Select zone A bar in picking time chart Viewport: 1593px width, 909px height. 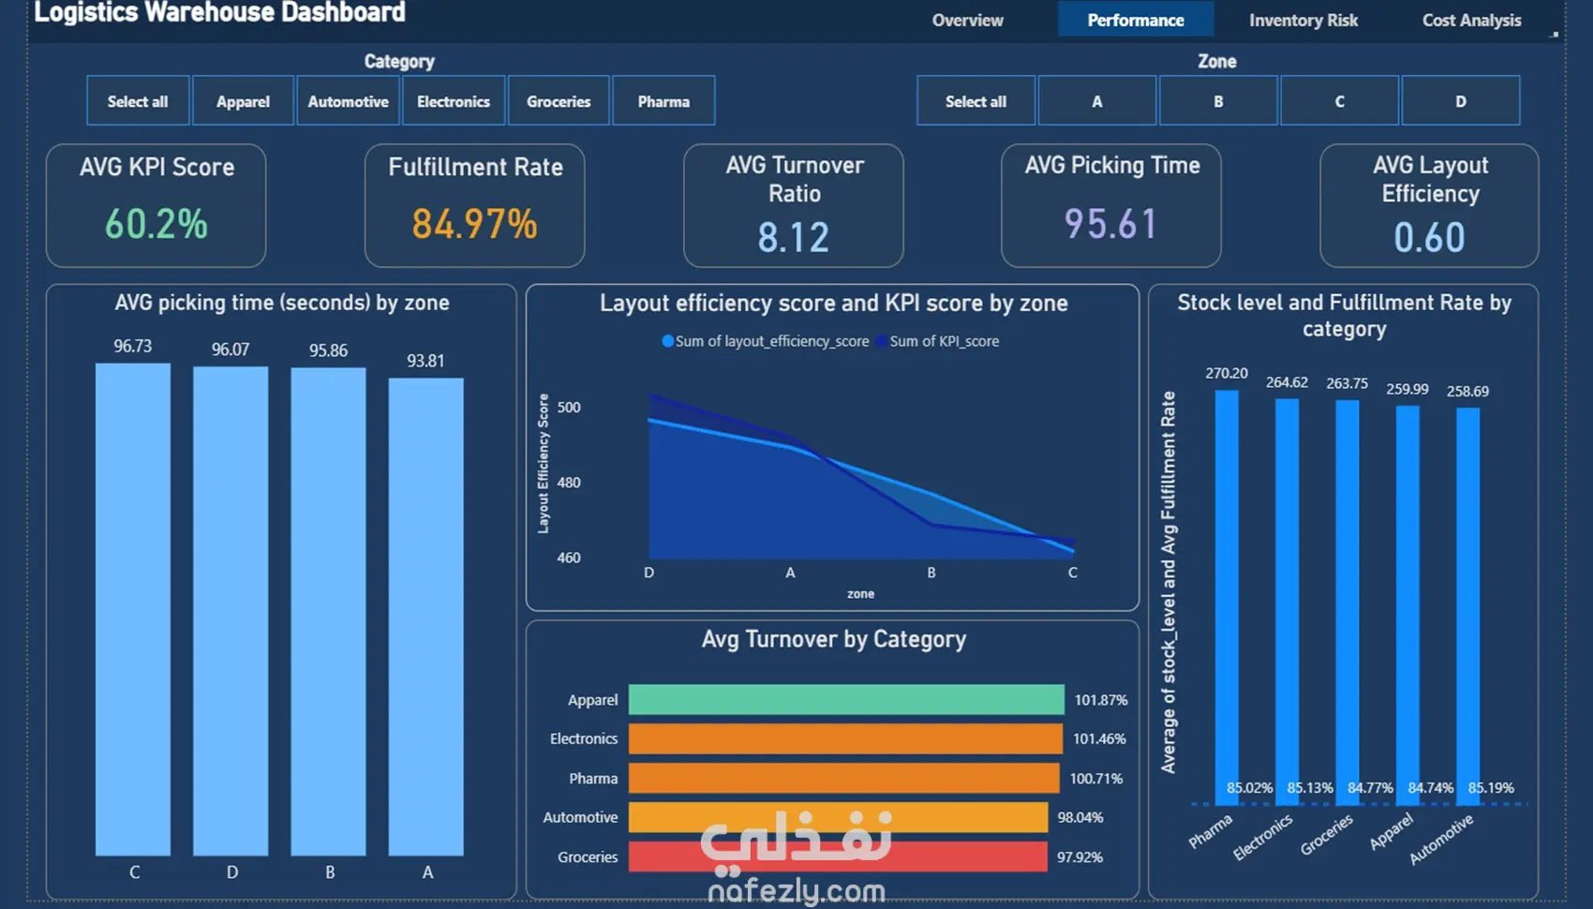(x=425, y=617)
